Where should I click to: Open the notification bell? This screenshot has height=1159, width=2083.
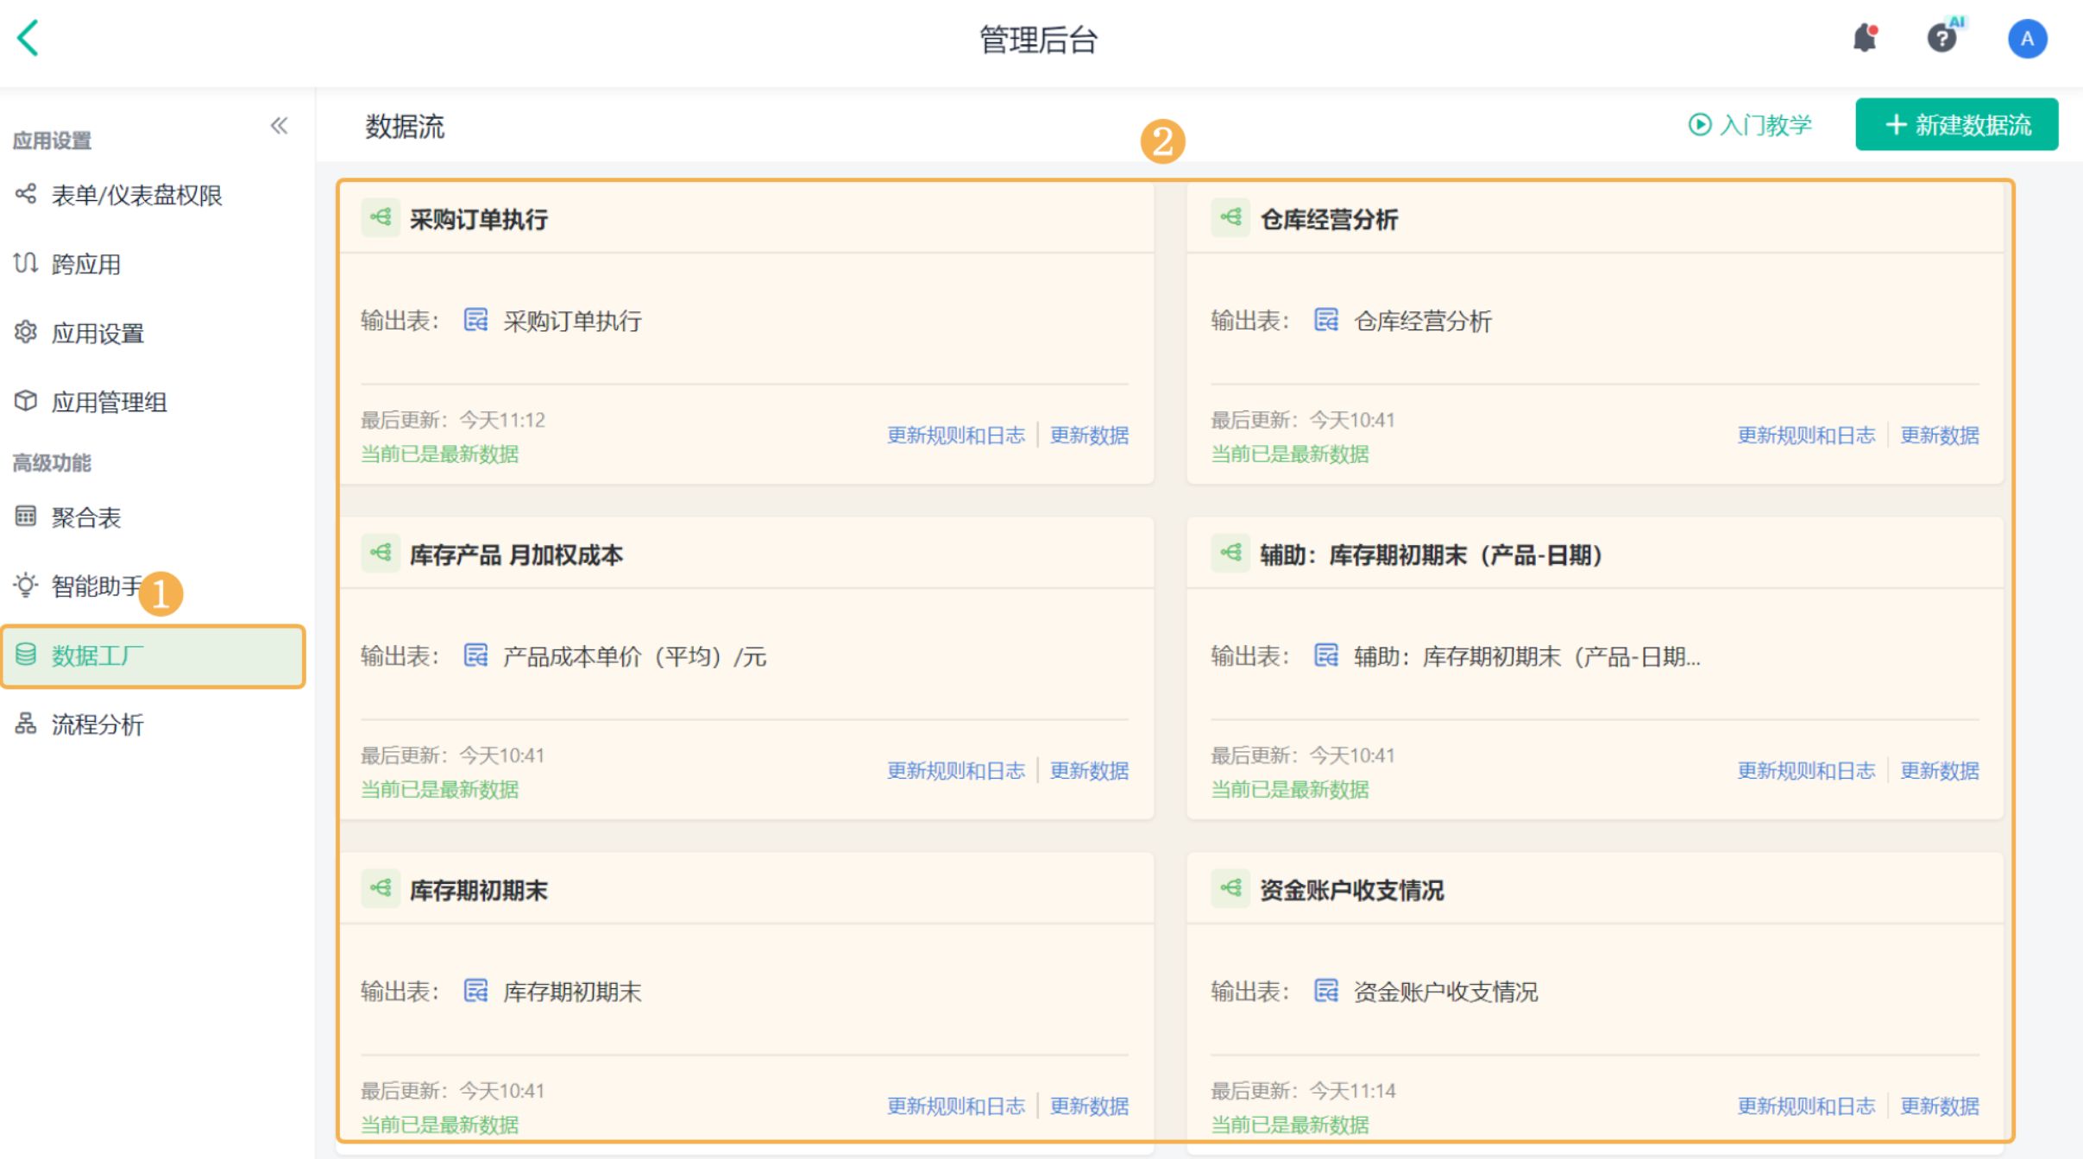pyautogui.click(x=1865, y=39)
